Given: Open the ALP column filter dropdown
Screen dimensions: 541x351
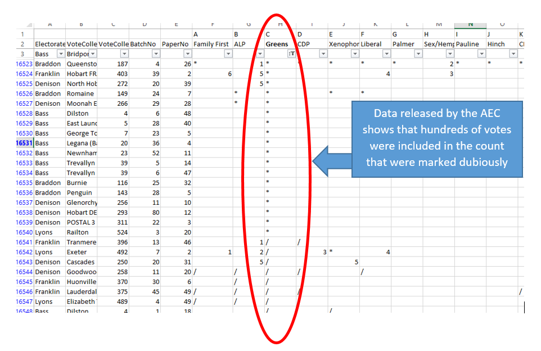Looking at the screenshot, I should [260, 54].
